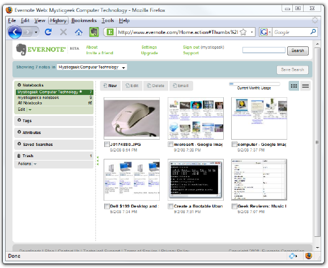The image size is (328, 268).
Task: Check the J0174880.JPG note checkbox
Action: (107, 144)
